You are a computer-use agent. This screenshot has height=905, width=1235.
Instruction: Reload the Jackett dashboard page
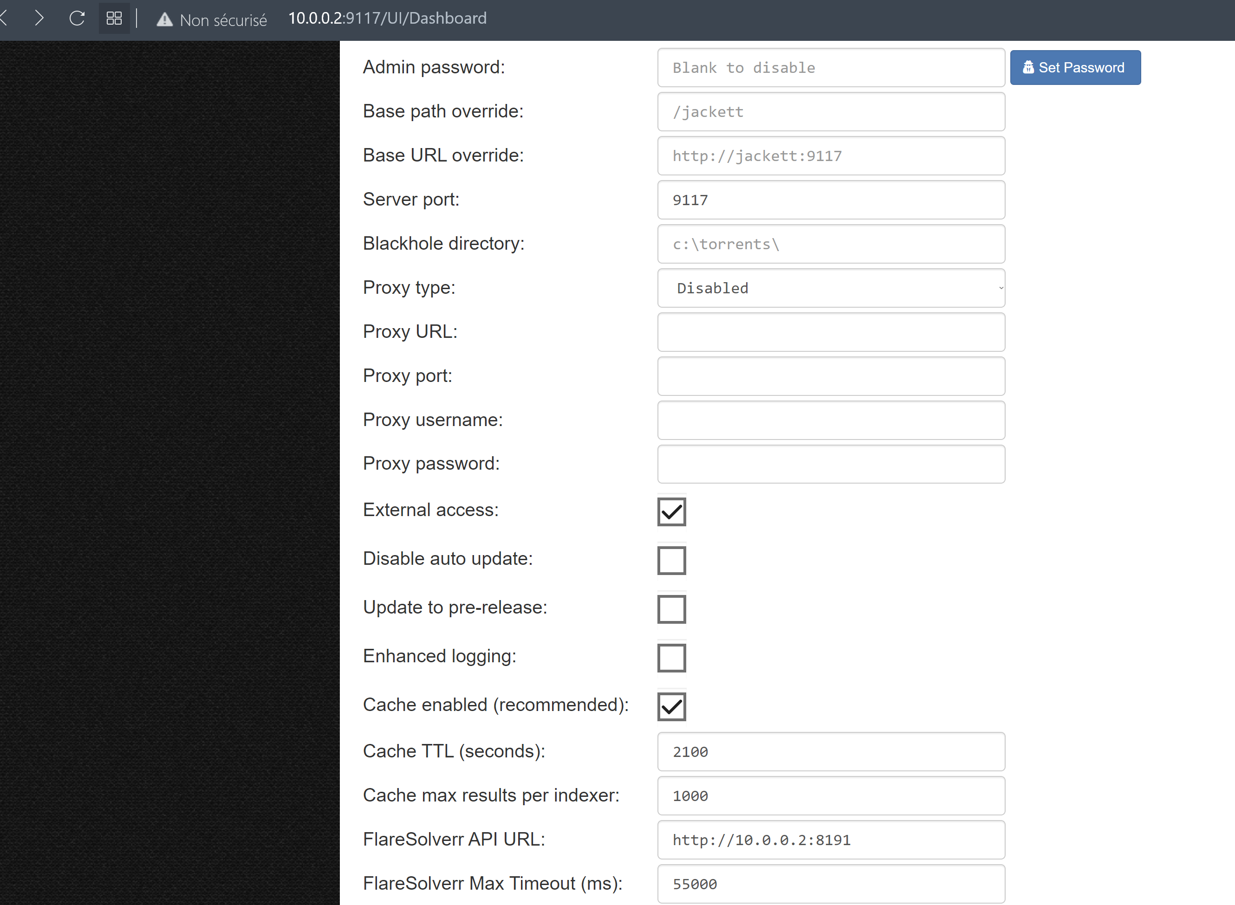[77, 18]
